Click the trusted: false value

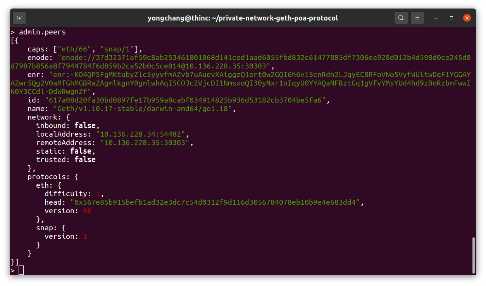(84, 159)
